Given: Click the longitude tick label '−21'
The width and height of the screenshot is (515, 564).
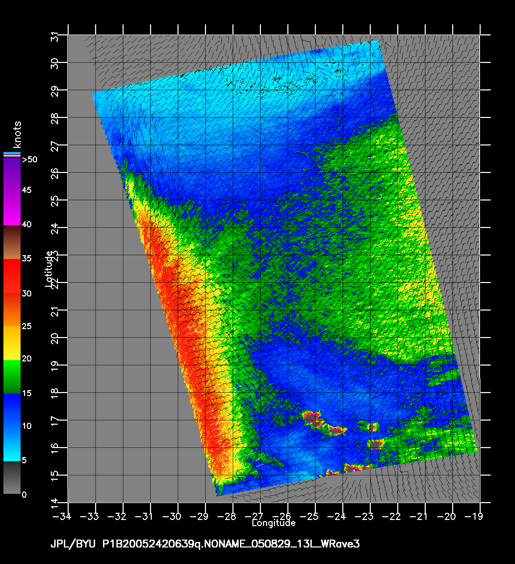Looking at the screenshot, I should [x=419, y=517].
